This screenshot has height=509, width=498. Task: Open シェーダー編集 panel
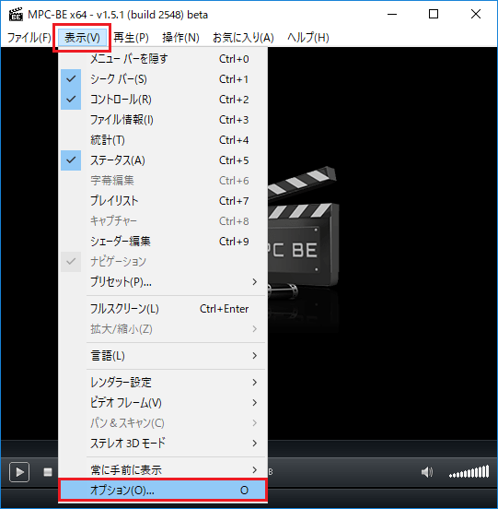[x=163, y=242]
